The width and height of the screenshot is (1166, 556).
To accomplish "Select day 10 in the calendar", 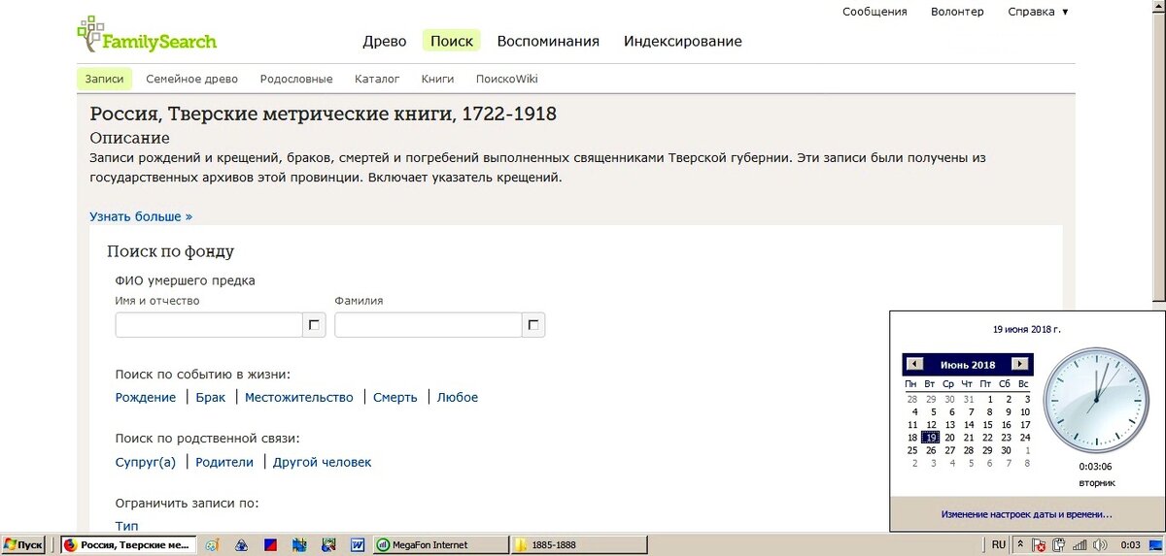I will (x=1025, y=411).
